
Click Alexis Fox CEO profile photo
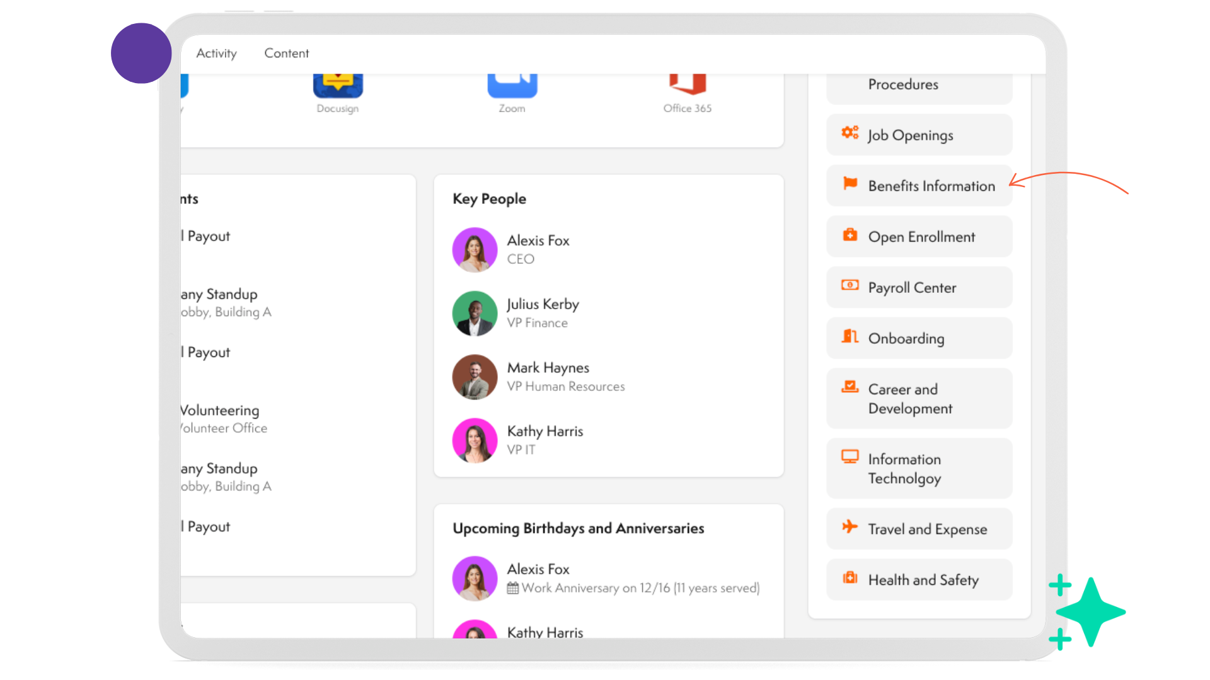coord(475,250)
